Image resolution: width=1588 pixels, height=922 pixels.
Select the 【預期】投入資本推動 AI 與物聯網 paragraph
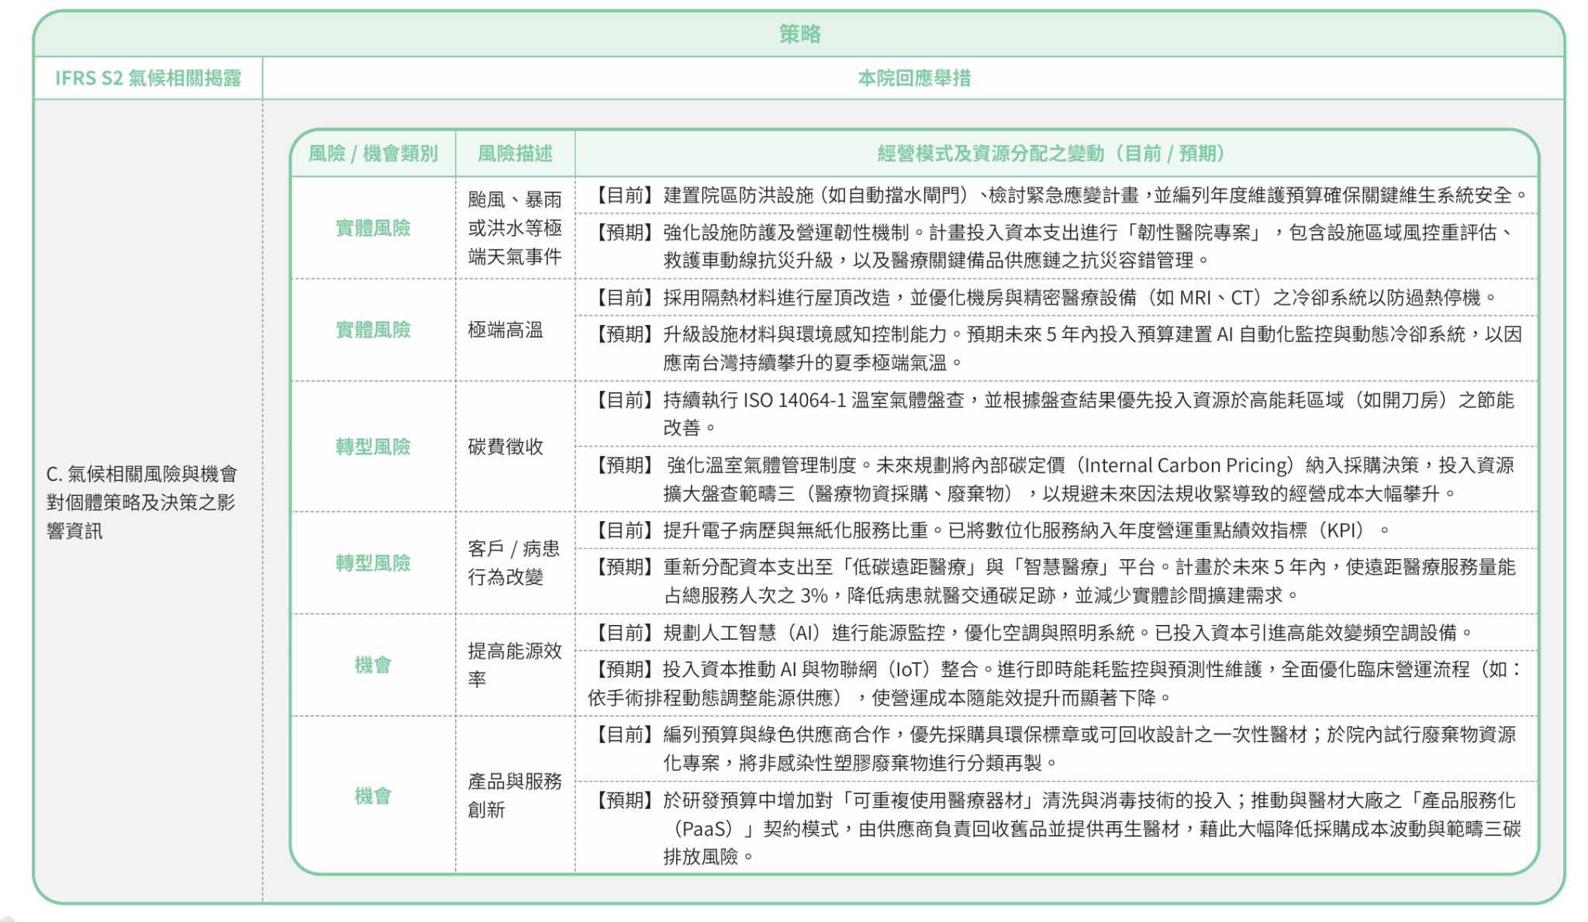pyautogui.click(x=1055, y=683)
